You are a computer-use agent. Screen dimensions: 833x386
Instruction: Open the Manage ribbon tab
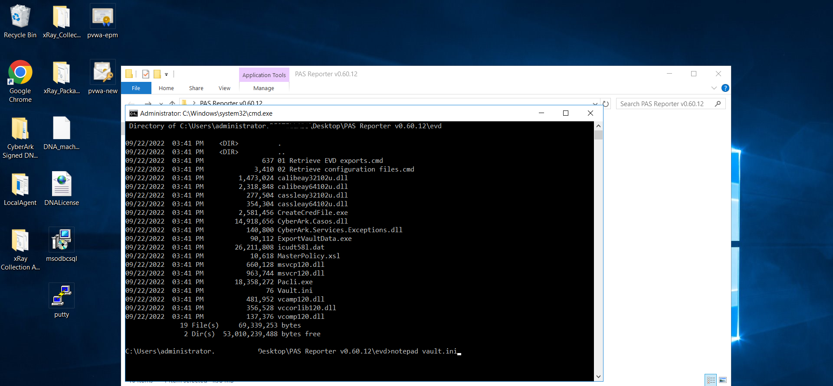click(264, 88)
